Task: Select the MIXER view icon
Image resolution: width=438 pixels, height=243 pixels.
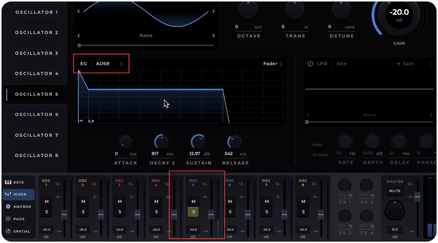Action: (x=18, y=195)
